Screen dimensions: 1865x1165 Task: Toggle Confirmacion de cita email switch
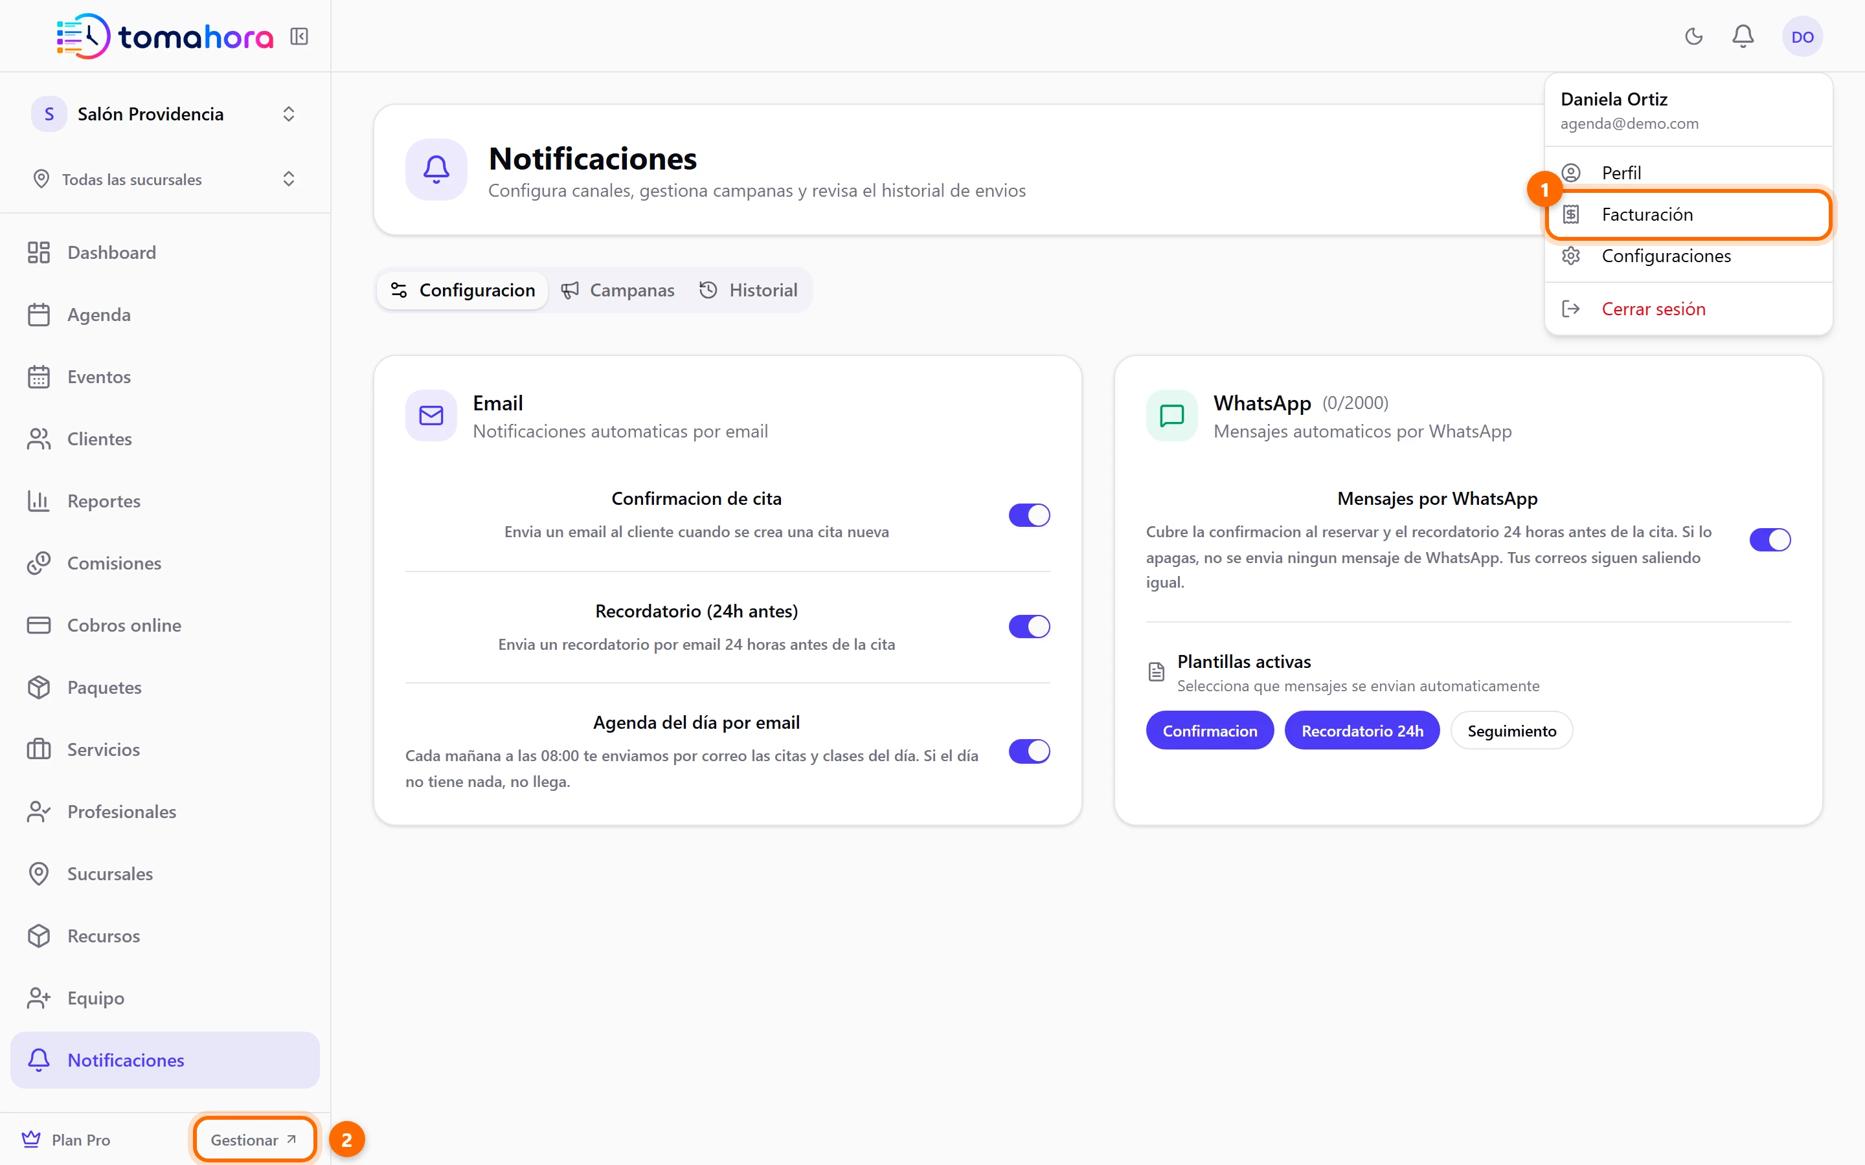[1029, 515]
